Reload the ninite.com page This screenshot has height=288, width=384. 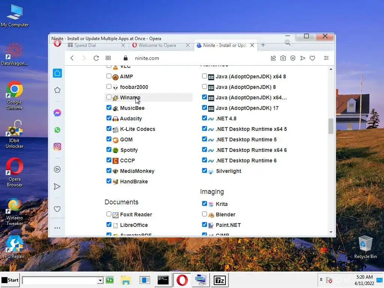(96, 58)
